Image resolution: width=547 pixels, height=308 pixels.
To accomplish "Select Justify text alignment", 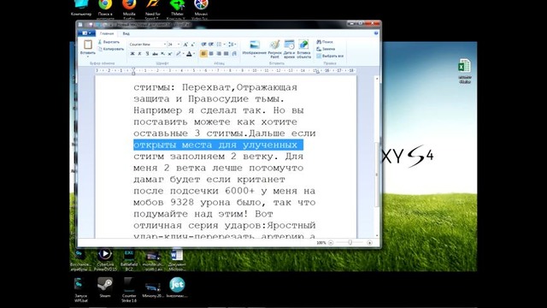I will click(x=226, y=54).
